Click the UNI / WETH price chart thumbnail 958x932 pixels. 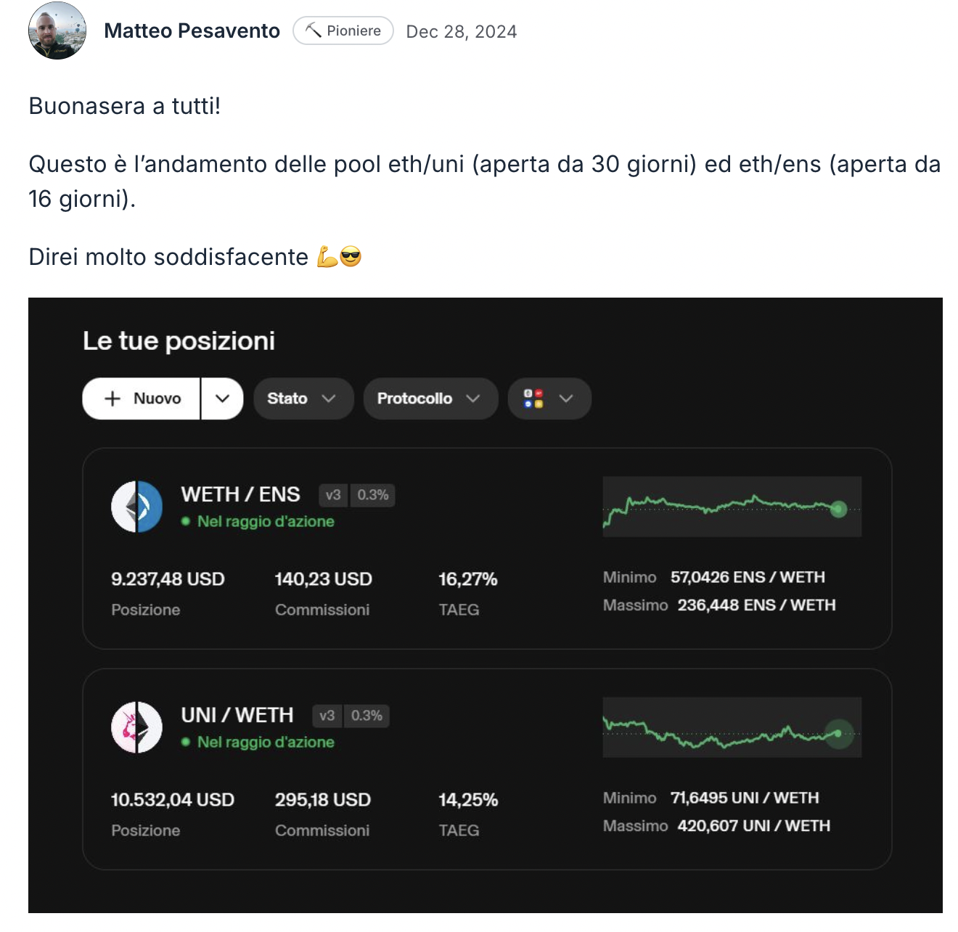(x=732, y=727)
